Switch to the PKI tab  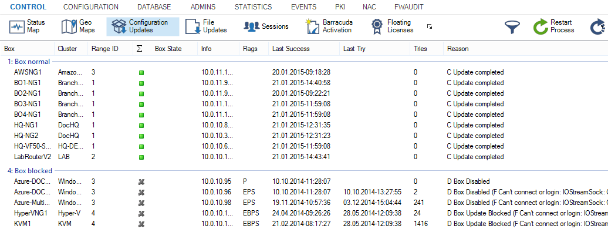(x=340, y=7)
